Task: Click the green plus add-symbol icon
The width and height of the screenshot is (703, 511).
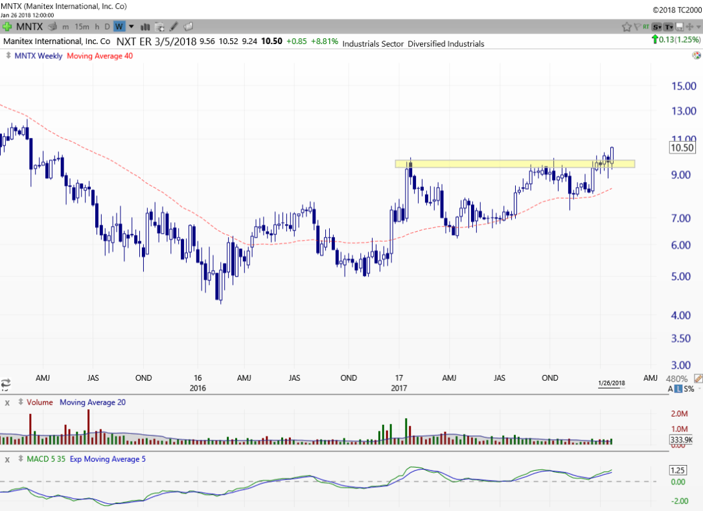Action: [x=7, y=27]
